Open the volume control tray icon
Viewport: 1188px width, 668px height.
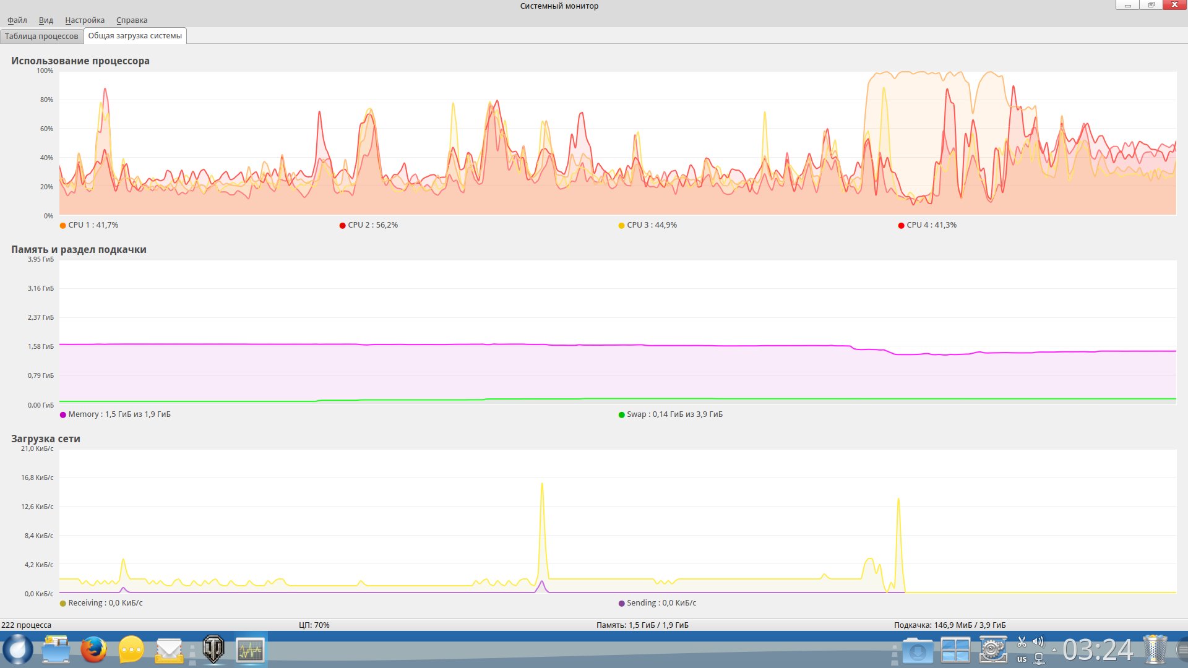1038,642
